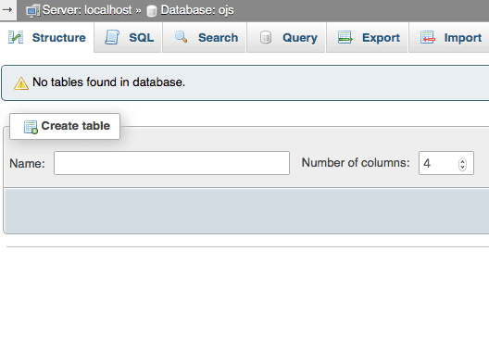
Task: Decrement the number of columns stepper
Action: 462,167
